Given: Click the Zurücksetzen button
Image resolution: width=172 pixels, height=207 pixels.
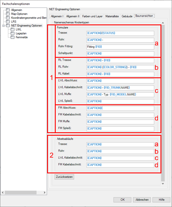Looking at the screenshot, I should pyautogui.click(x=64, y=177).
